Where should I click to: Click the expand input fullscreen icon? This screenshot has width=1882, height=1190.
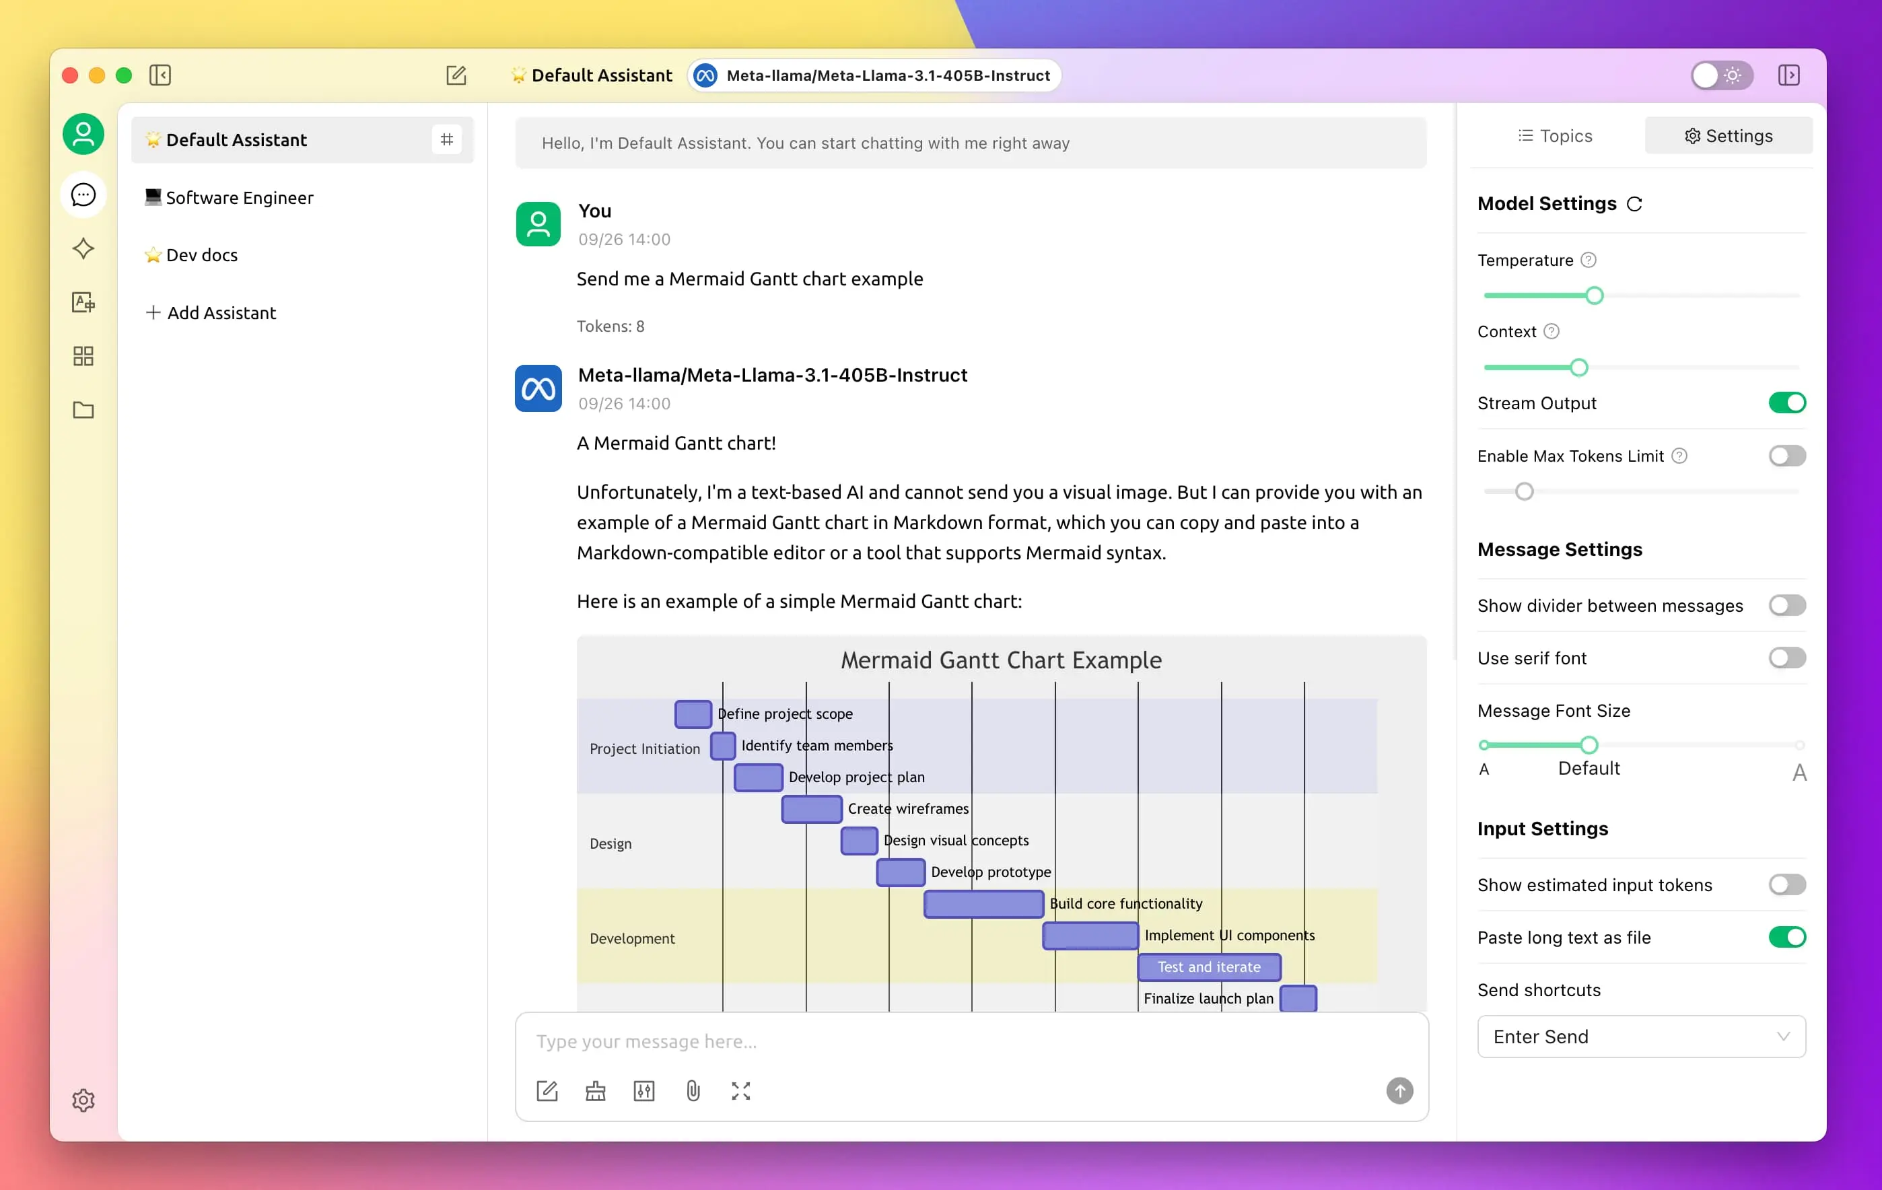pos(742,1090)
